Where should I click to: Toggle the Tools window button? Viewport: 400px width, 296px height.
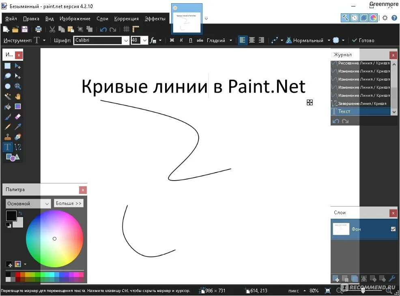[345, 18]
